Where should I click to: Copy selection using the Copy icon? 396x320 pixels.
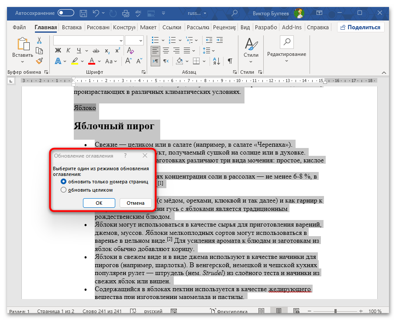click(x=39, y=51)
